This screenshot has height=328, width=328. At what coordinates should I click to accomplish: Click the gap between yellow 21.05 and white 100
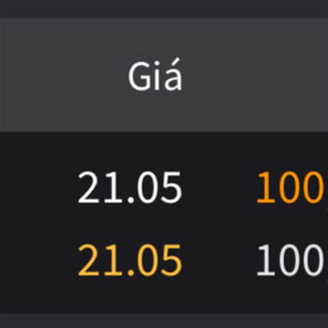[x=219, y=260]
